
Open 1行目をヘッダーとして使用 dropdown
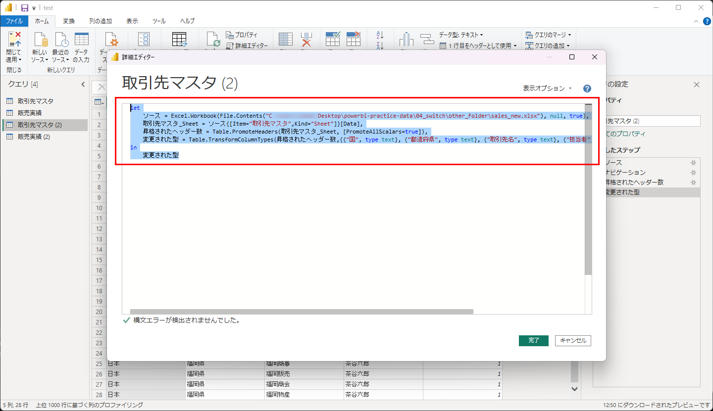pyautogui.click(x=478, y=46)
